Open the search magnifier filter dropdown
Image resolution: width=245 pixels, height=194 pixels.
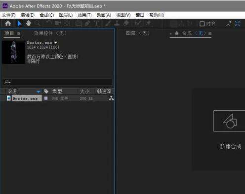(7, 81)
